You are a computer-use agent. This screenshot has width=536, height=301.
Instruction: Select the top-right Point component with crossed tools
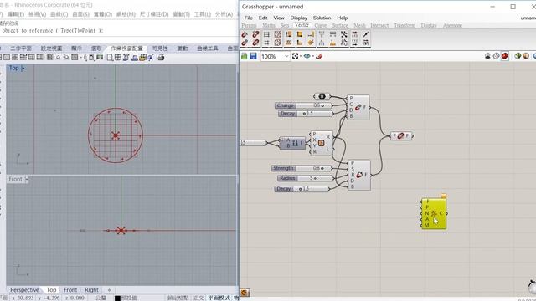pos(344,34)
